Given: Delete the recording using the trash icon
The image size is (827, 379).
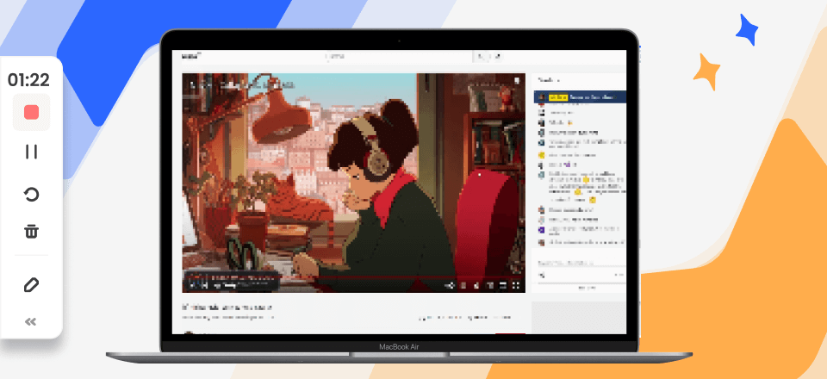Looking at the screenshot, I should (31, 231).
